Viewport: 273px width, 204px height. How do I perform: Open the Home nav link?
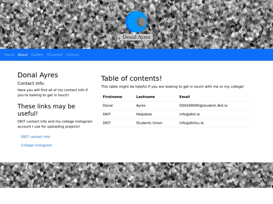click(9, 54)
